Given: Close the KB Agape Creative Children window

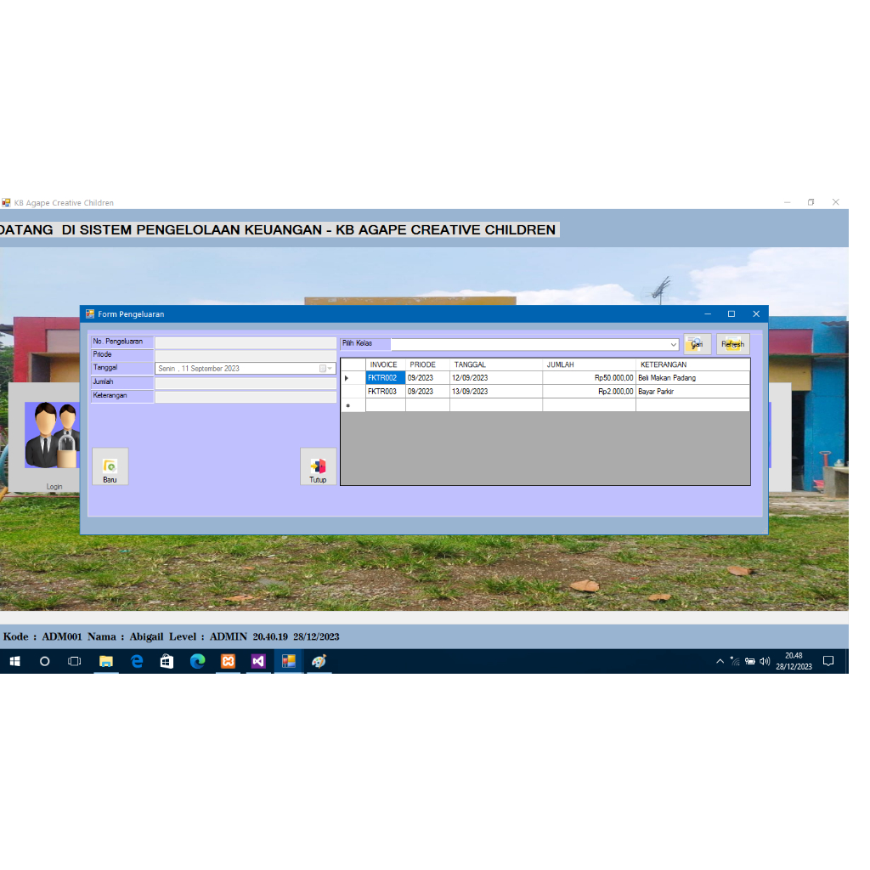Looking at the screenshot, I should tap(836, 202).
